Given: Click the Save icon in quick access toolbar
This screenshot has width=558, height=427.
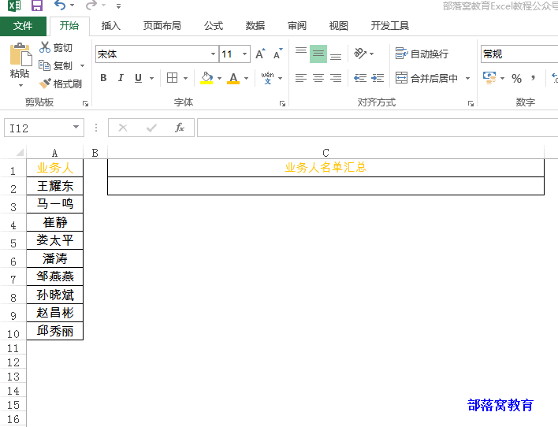Looking at the screenshot, I should (x=37, y=6).
